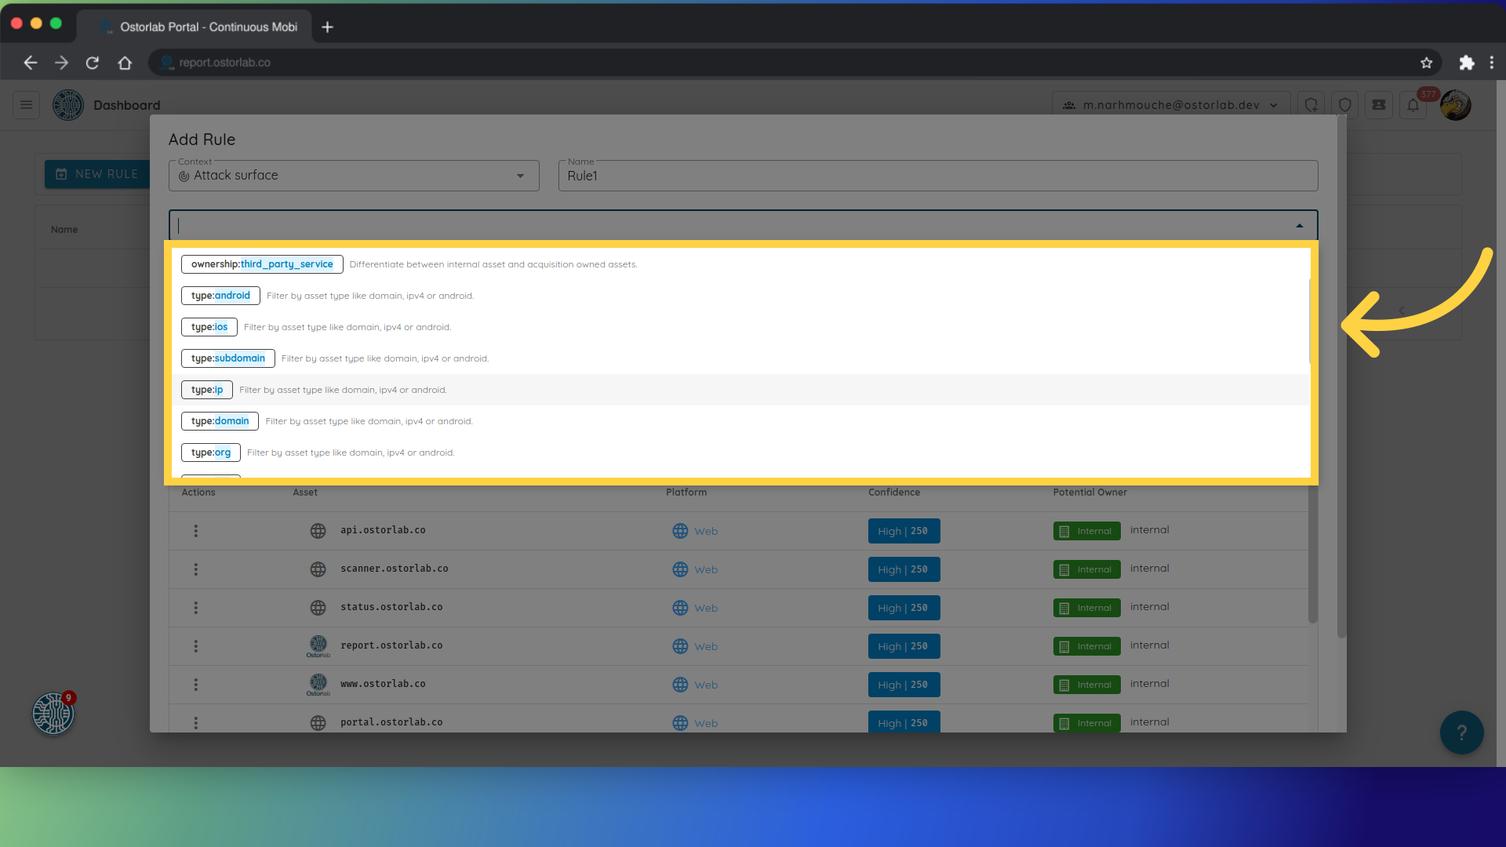Click the three-dot actions menu for report.ostorlab.co

point(197,645)
